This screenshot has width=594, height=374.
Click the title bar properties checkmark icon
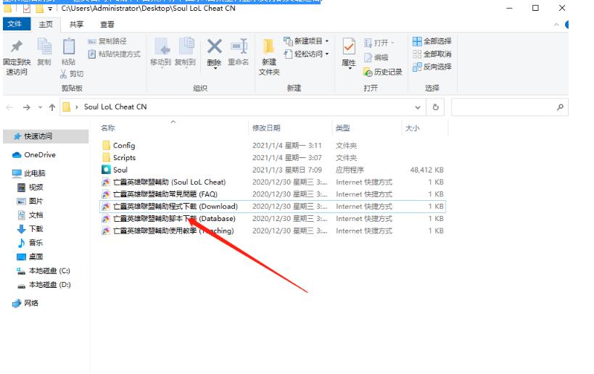pos(27,8)
